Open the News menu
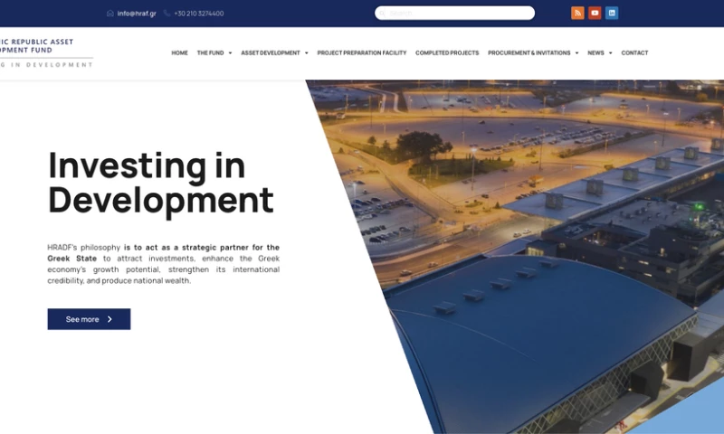Viewport: 724px width, 434px height. coord(595,53)
